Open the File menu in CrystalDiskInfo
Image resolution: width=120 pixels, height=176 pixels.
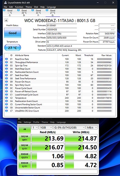tap(6, 7)
